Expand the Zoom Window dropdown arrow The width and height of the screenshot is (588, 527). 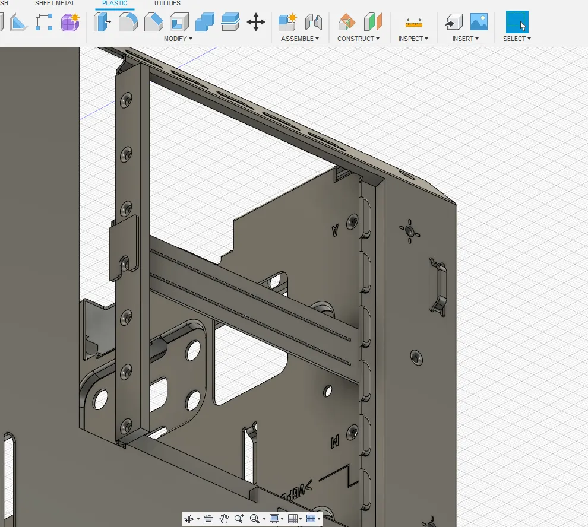264,519
